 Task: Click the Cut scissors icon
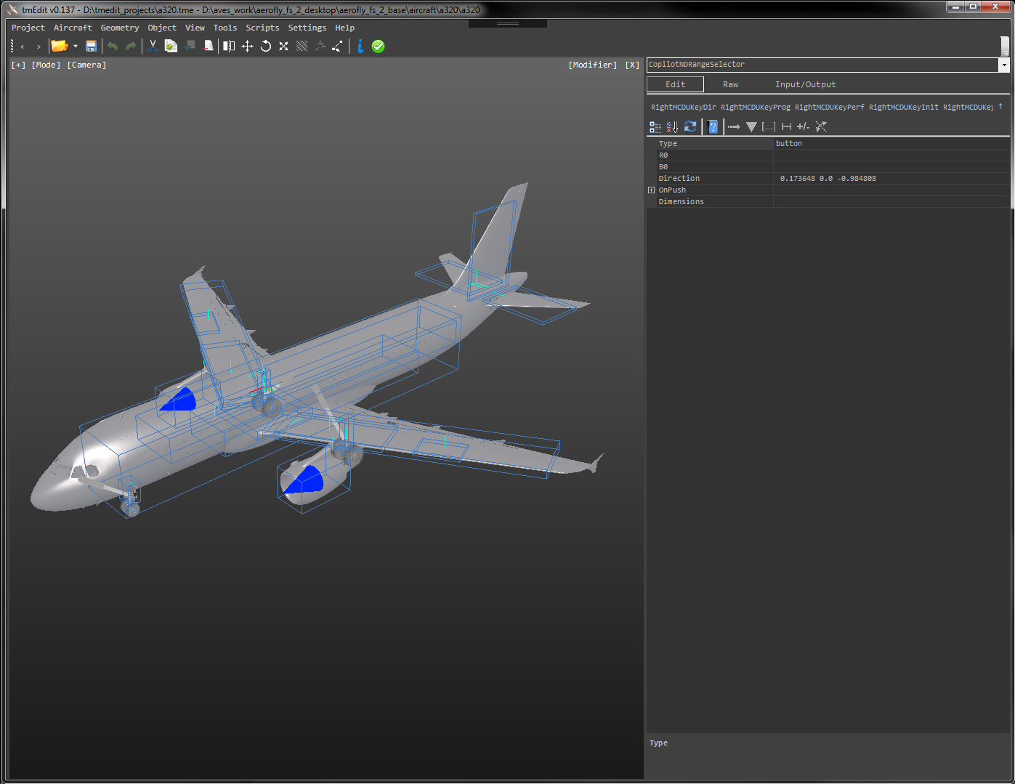coord(153,46)
